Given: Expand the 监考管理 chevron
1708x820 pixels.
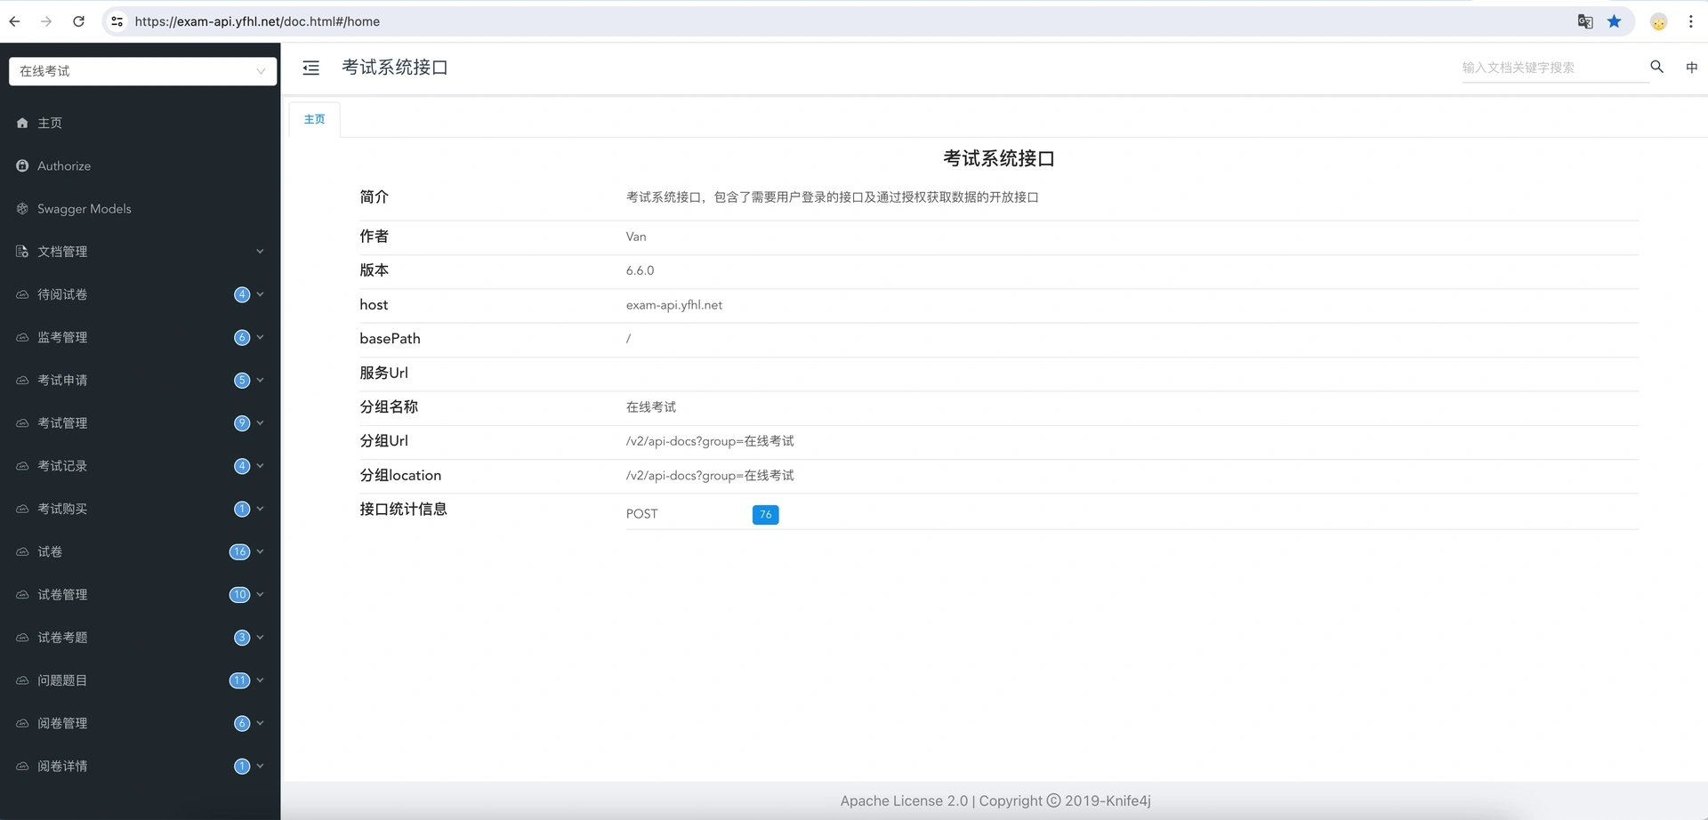Looking at the screenshot, I should 260,337.
